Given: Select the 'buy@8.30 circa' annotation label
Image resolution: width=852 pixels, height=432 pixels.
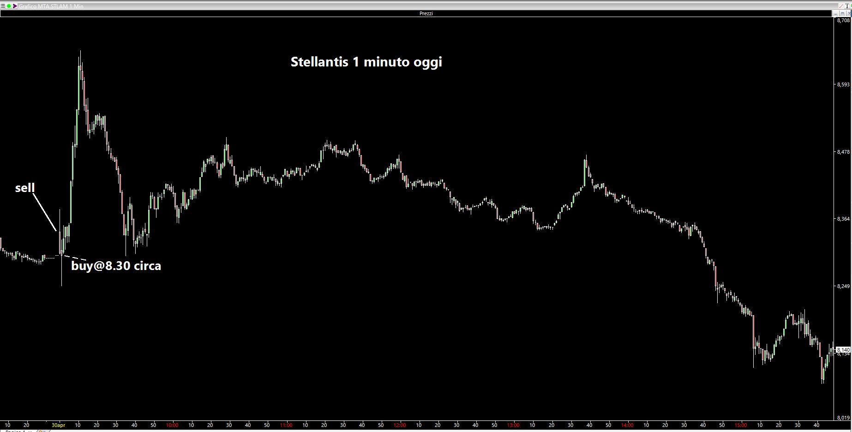Looking at the screenshot, I should [x=116, y=266].
